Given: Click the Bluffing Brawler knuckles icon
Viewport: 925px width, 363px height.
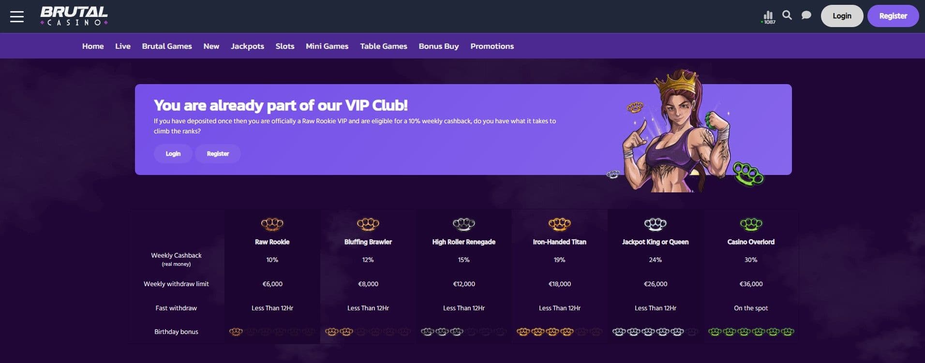Looking at the screenshot, I should coord(368,223).
